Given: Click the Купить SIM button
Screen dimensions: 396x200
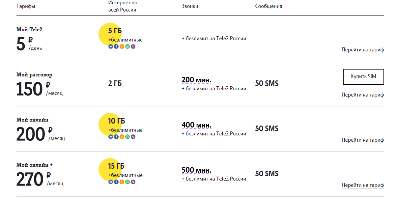Looking at the screenshot, I should (363, 77).
